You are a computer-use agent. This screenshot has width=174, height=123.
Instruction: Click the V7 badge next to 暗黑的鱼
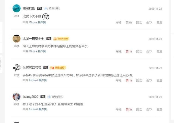pyautogui.click(x=39, y=8)
